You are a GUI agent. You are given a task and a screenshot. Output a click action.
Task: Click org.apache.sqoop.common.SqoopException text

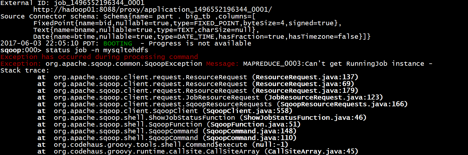point(124,64)
